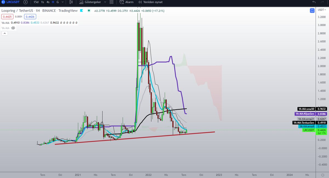Image resolution: width=329 pixels, height=178 pixels.
Task: Open the indicator templates grid icon
Action: click(x=111, y=2)
